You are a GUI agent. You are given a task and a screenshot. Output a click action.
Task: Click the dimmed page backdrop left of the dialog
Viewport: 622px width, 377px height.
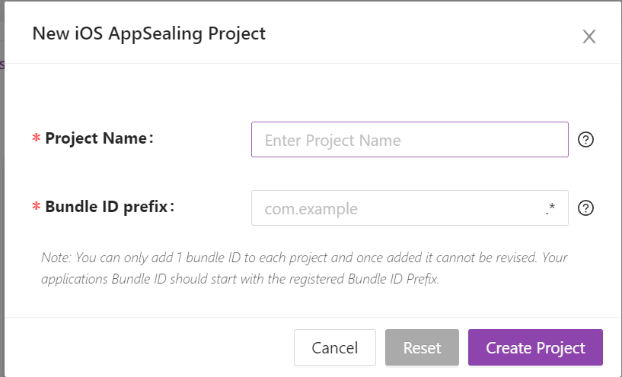click(x=2, y=198)
